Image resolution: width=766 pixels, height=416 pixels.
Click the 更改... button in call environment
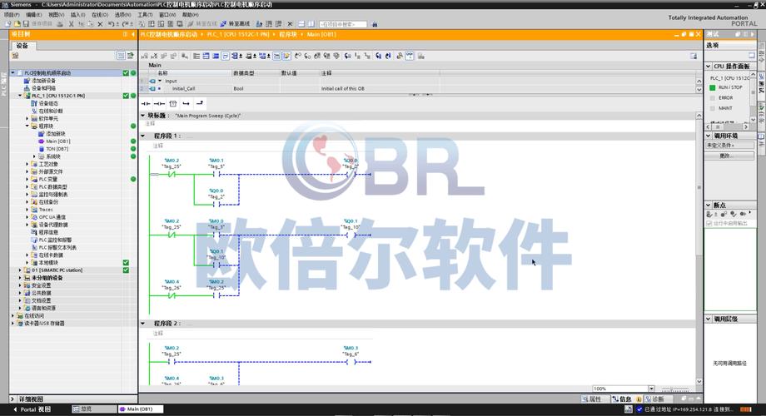[730, 156]
